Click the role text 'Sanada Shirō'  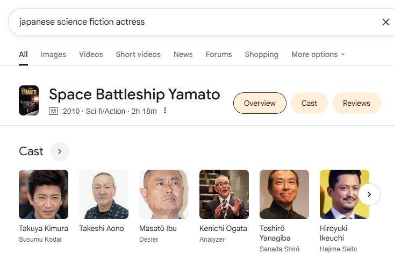coord(280,249)
